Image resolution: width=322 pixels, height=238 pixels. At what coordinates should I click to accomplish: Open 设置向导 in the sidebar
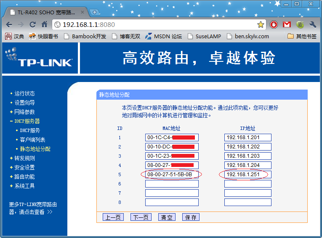tap(24, 103)
